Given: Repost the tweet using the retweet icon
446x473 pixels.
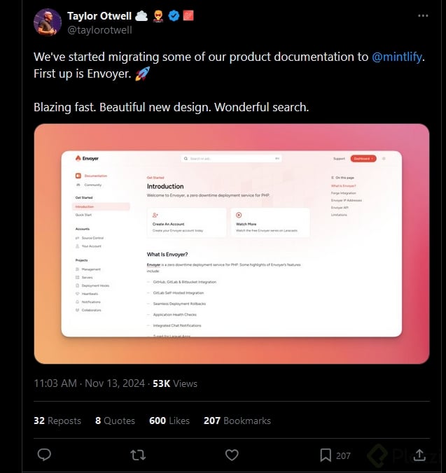Looking at the screenshot, I should (138, 455).
